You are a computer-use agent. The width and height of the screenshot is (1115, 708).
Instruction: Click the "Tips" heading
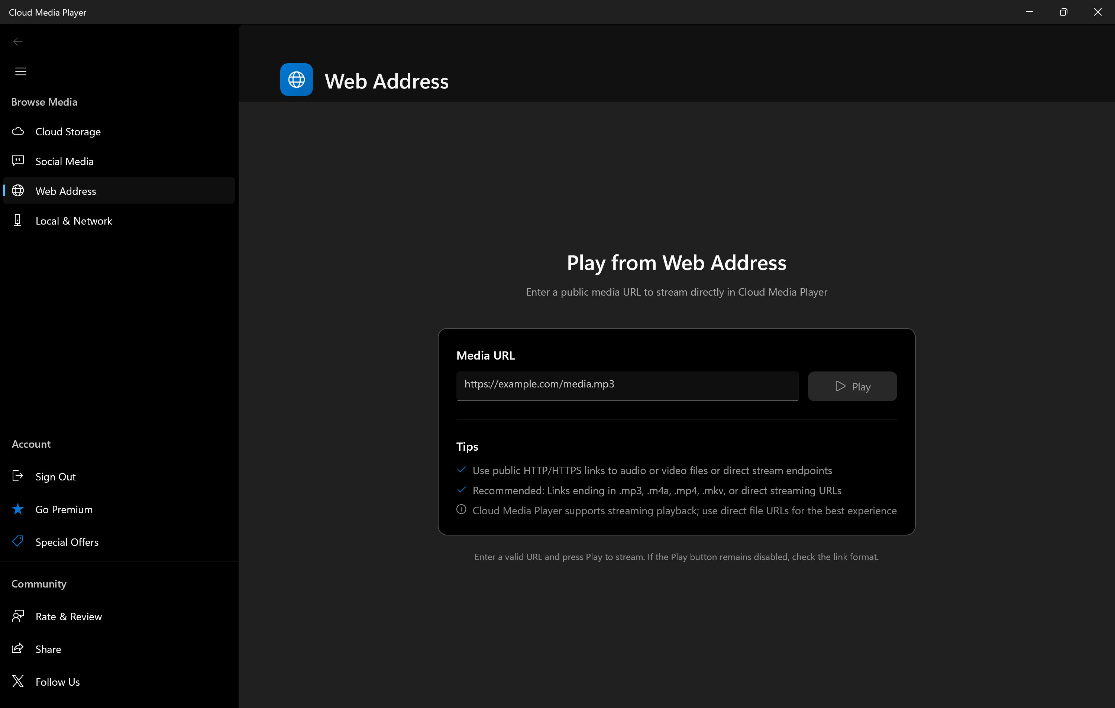467,447
